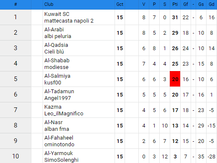
Task: Select the Al-Fahaheel club name
Action: point(59,138)
